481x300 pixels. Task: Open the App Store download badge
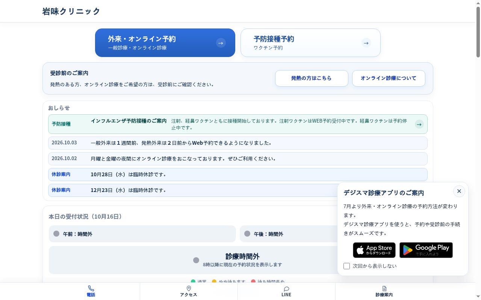[x=374, y=250]
